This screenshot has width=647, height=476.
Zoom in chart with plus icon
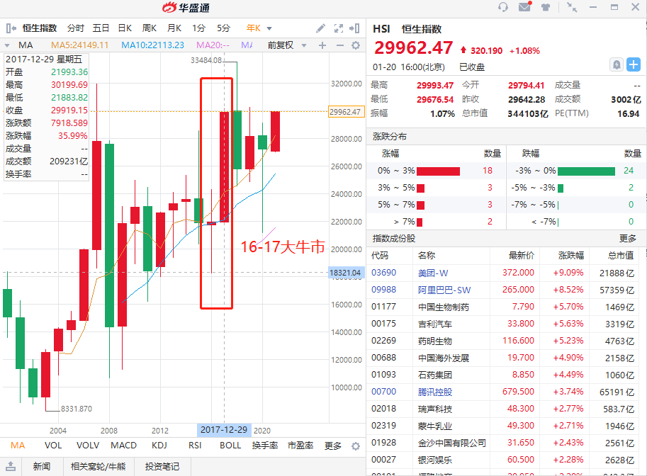coord(322,45)
